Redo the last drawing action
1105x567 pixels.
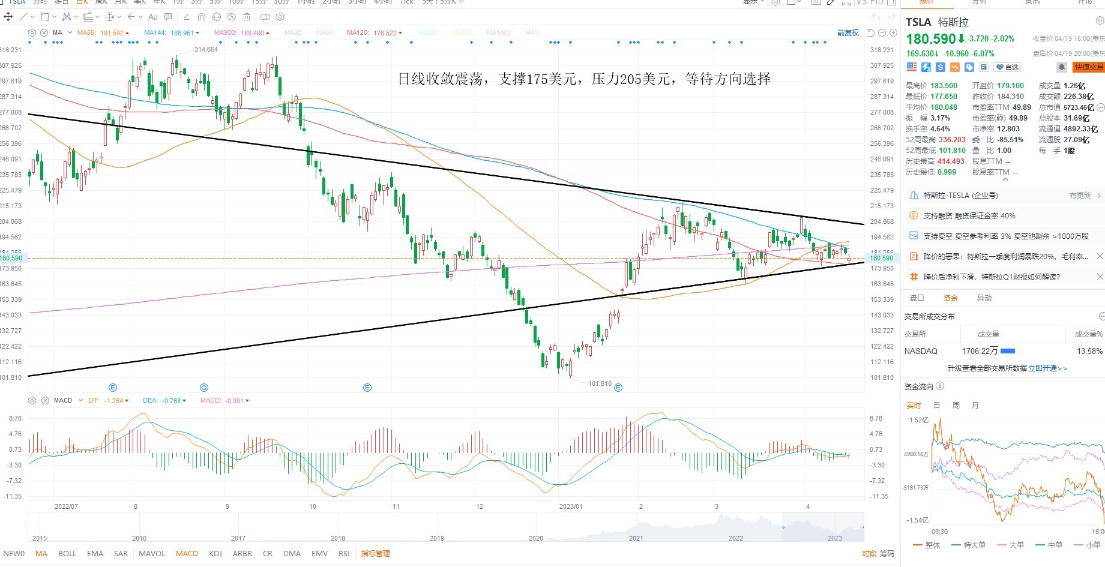point(891,17)
